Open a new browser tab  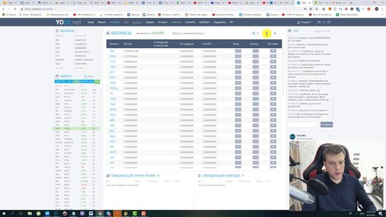(x=351, y=2)
